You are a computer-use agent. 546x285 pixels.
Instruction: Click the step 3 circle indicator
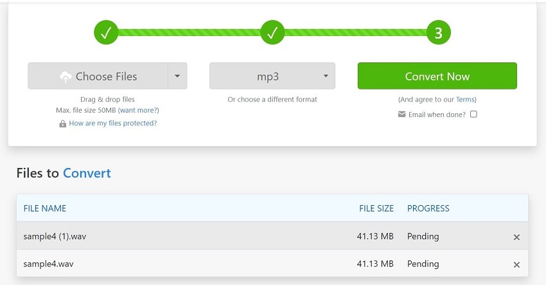[438, 33]
